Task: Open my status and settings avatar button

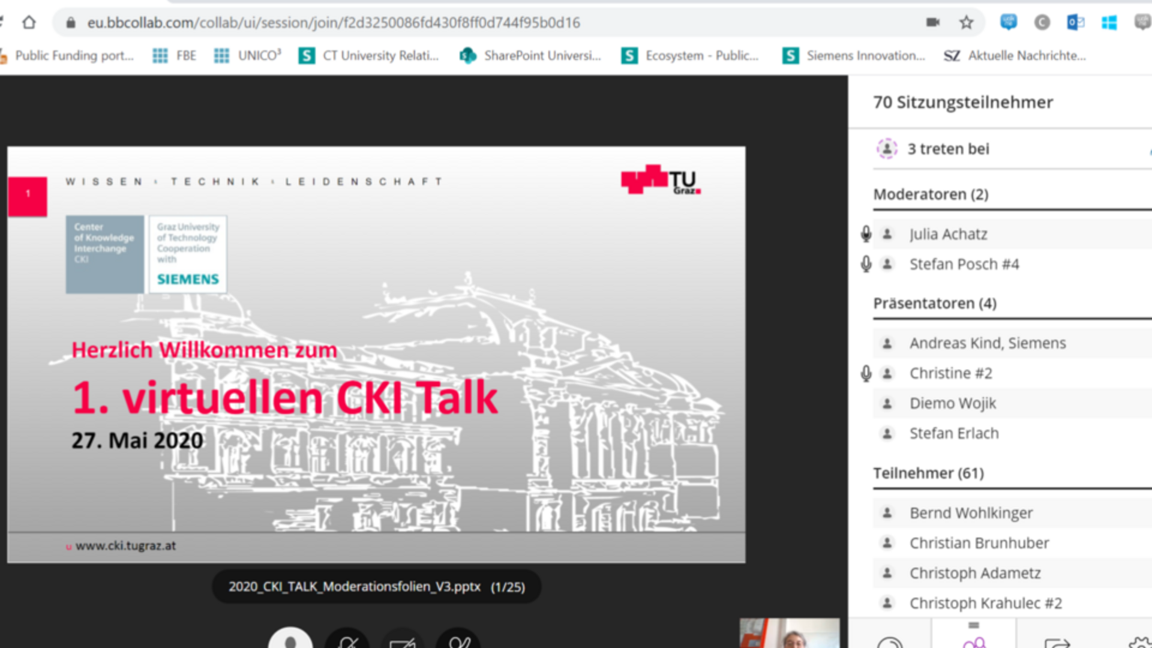Action: click(290, 638)
